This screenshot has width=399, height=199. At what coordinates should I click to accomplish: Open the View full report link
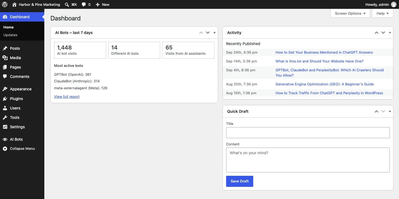click(67, 96)
